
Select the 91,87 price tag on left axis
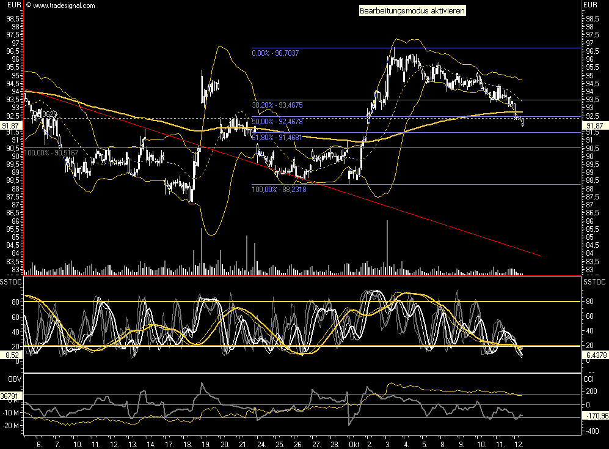tap(10, 125)
